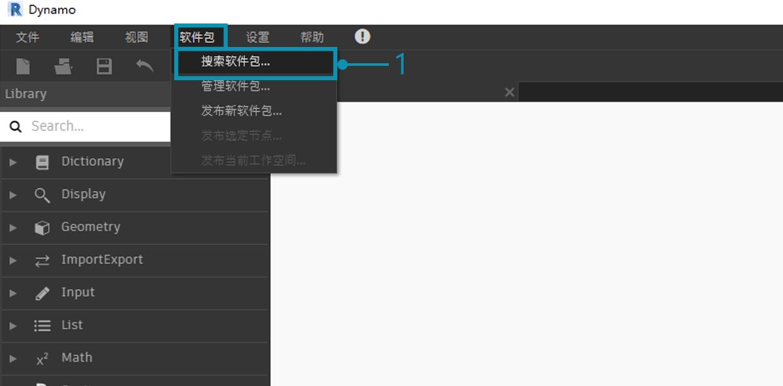Click the Open file toolbar icon

click(x=63, y=67)
